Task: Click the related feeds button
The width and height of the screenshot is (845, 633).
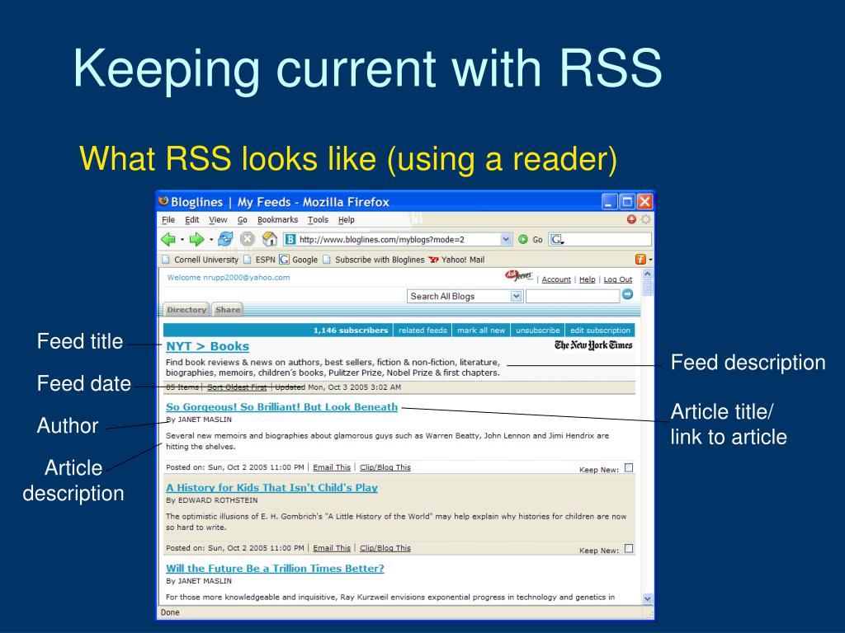Action: pos(422,330)
